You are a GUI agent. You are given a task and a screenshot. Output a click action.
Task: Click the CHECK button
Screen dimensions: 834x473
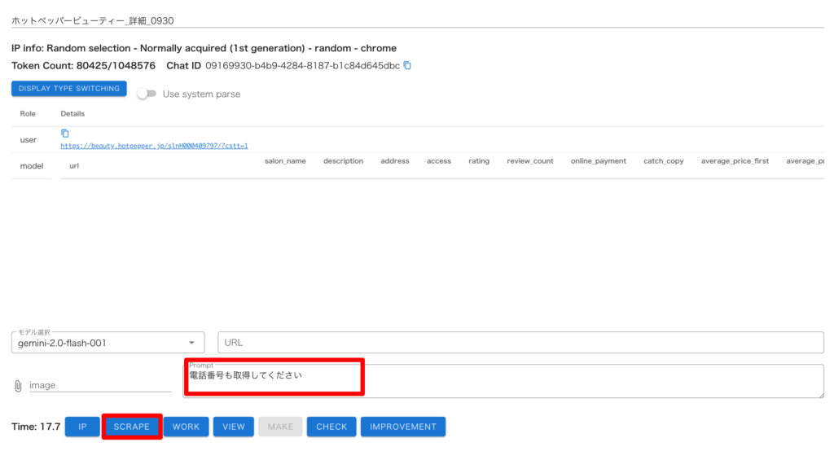(x=331, y=427)
